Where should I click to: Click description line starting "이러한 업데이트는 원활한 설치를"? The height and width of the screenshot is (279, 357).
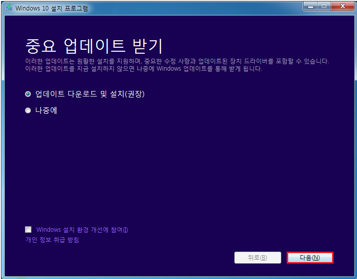point(177,61)
